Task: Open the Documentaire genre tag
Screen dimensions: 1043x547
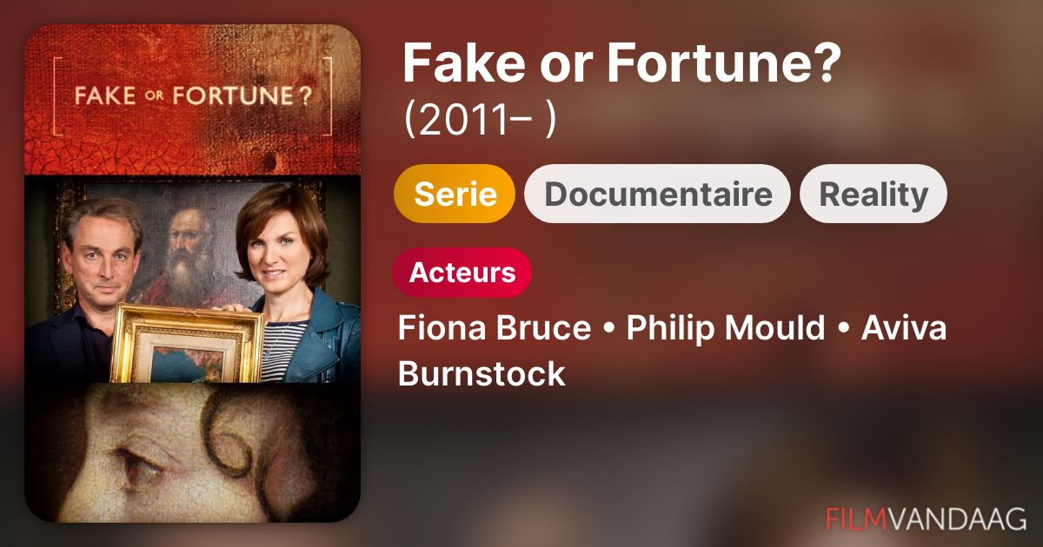Action: coord(657,194)
